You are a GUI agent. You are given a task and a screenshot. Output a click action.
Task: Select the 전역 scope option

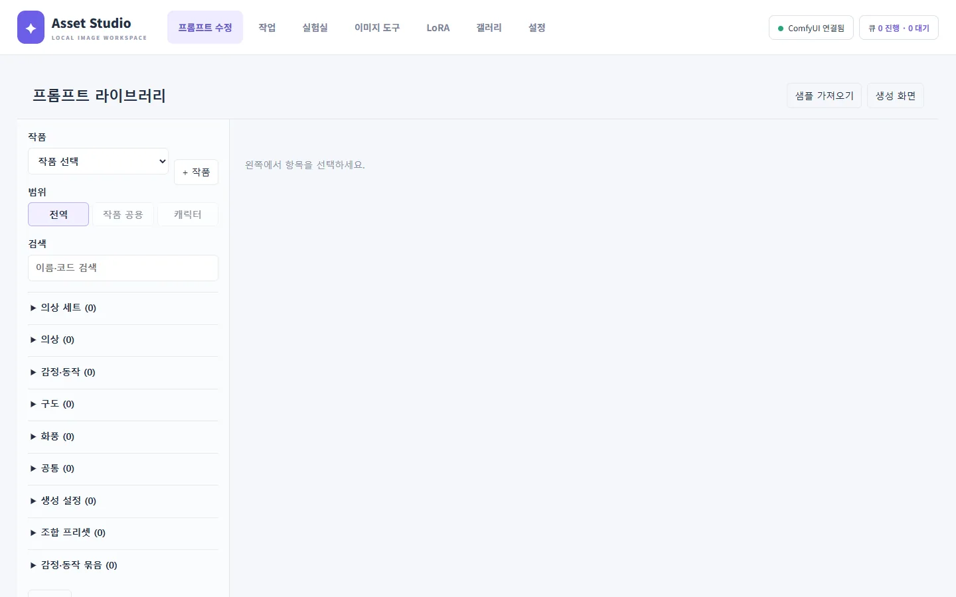click(58, 214)
